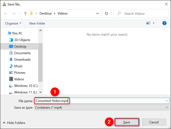Screen dimensions: 171x129
Task: Select the Windows 10 (C:) drive
Action: click(26, 86)
